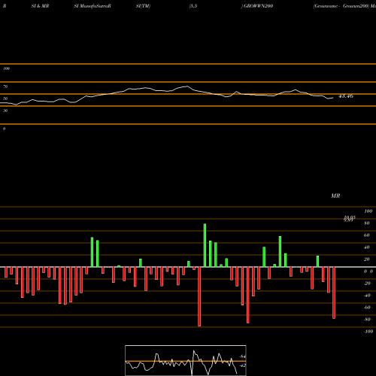Click the GROWWN200 ticker label in header
Viewport: 376px width, 376px height.
pos(259,6)
